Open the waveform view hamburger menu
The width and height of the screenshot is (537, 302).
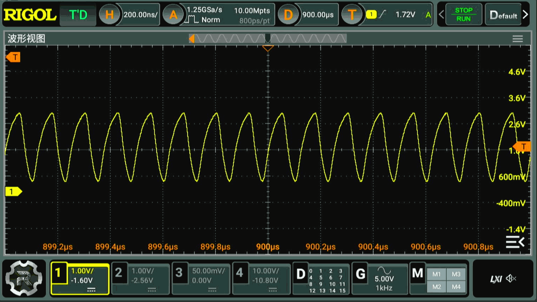[517, 39]
